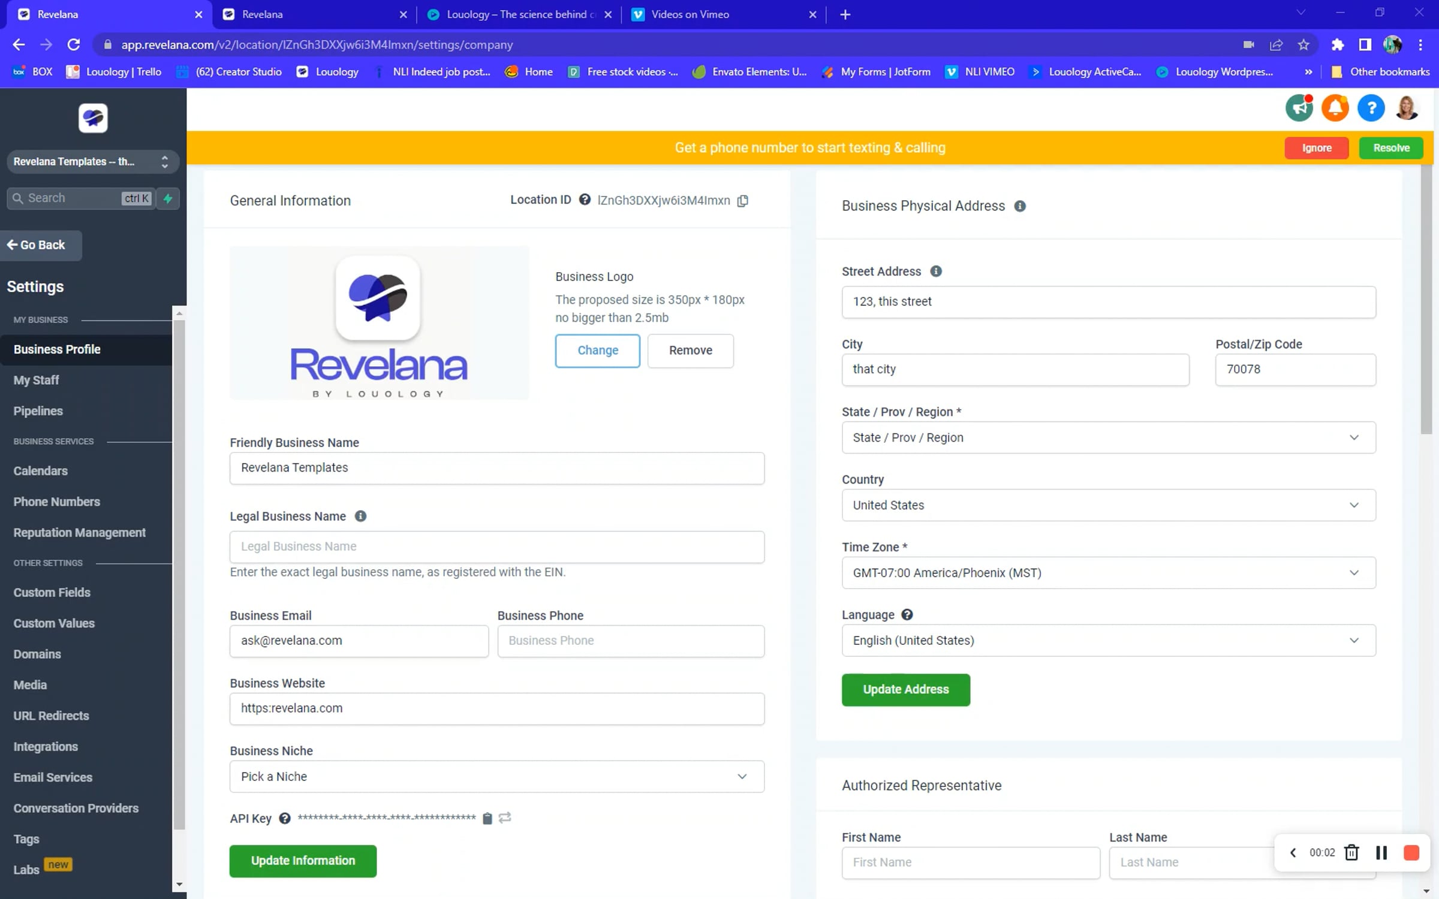Viewport: 1439px width, 899px height.
Task: Click the lightning bolt quick actions icon
Action: (x=168, y=198)
